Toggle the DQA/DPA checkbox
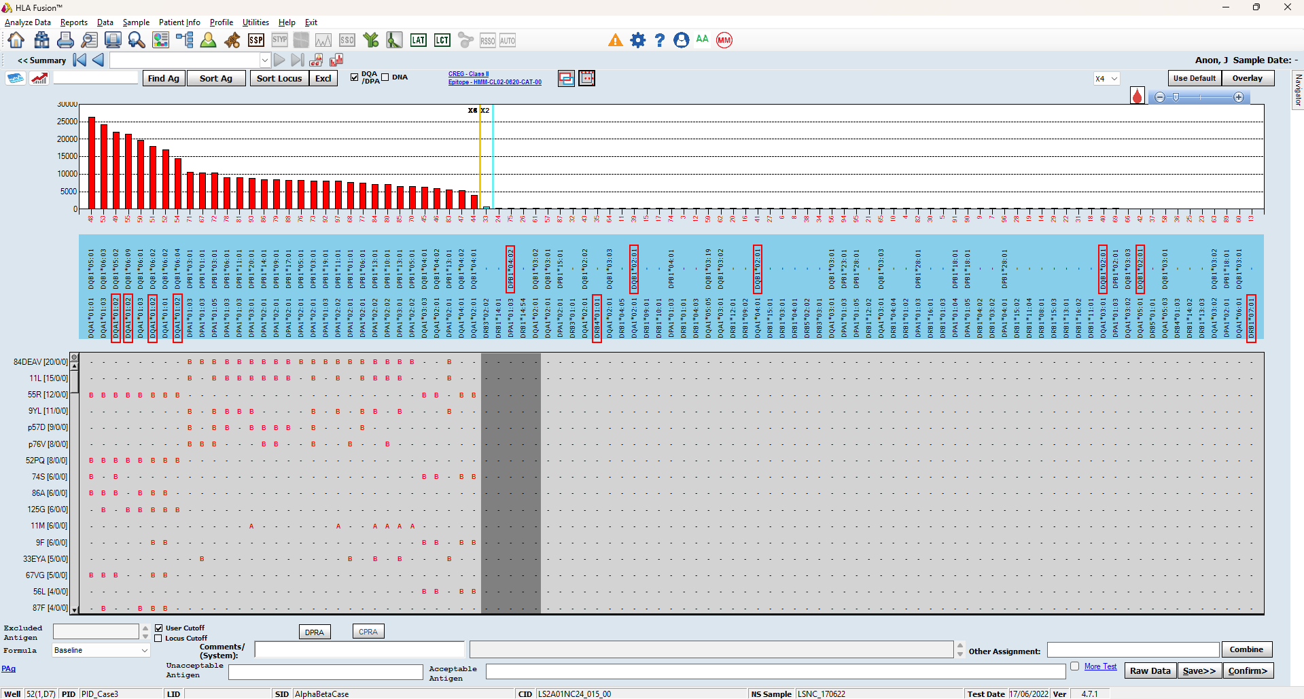 click(x=354, y=77)
